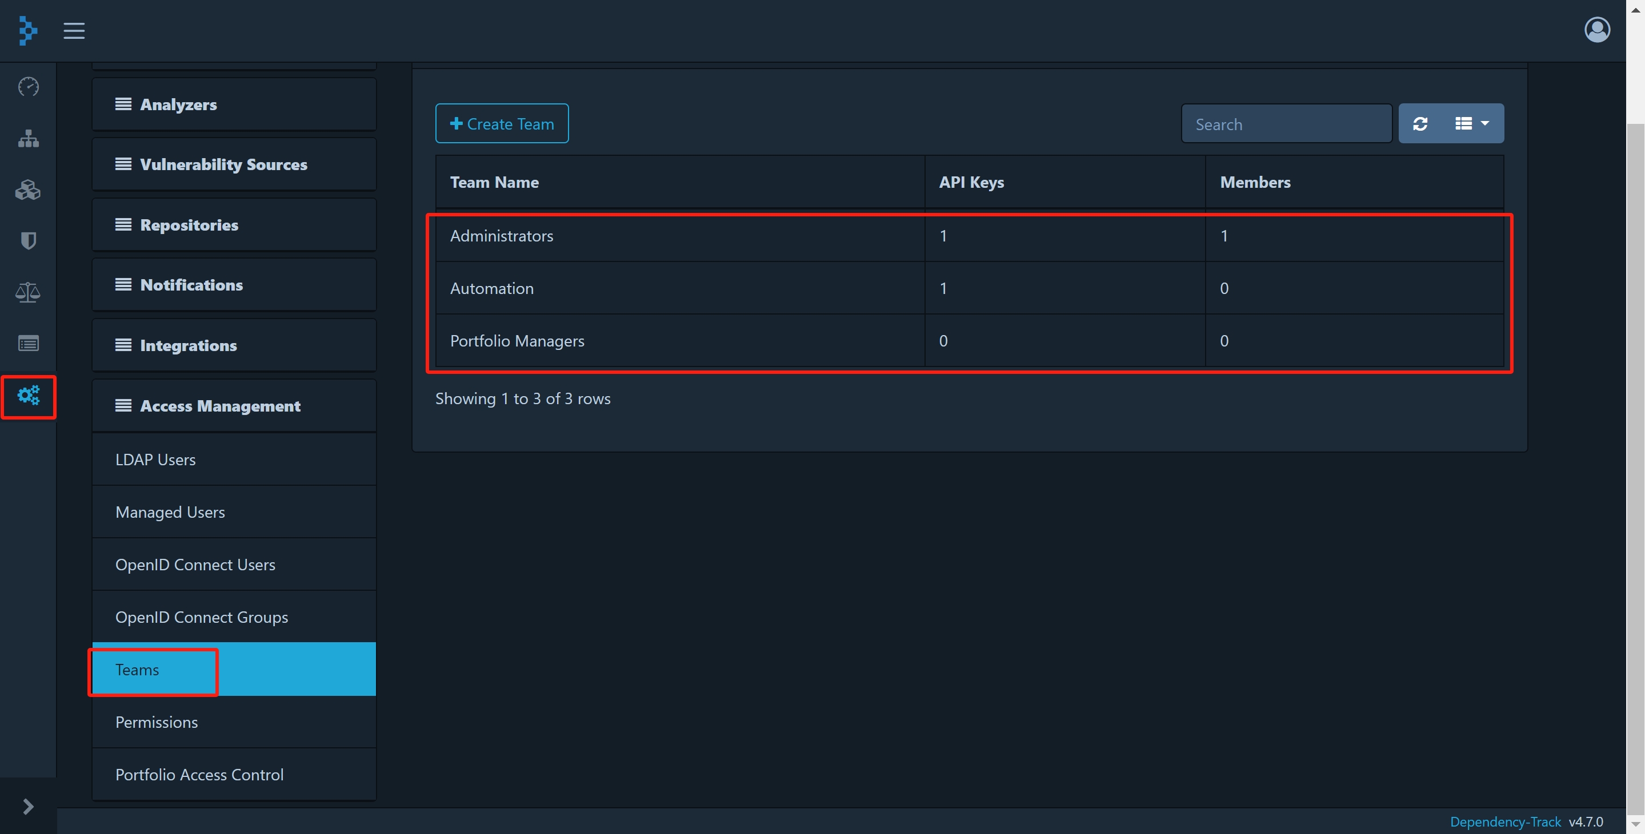Open the Vulnerabilities shield icon
1645x834 pixels.
click(28, 240)
